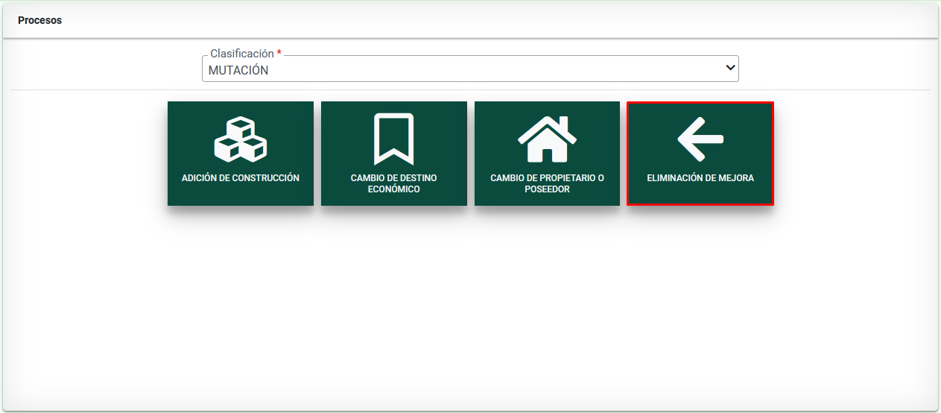Click the Clasificación field label
This screenshot has height=413, width=941.
(241, 54)
